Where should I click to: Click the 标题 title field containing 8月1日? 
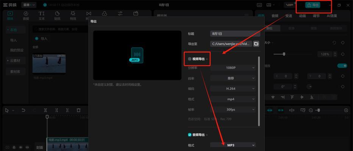pyautogui.click(x=235, y=34)
